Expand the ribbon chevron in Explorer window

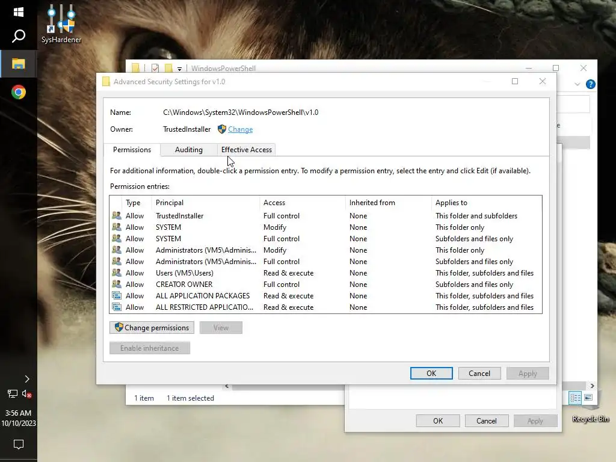coord(577,84)
